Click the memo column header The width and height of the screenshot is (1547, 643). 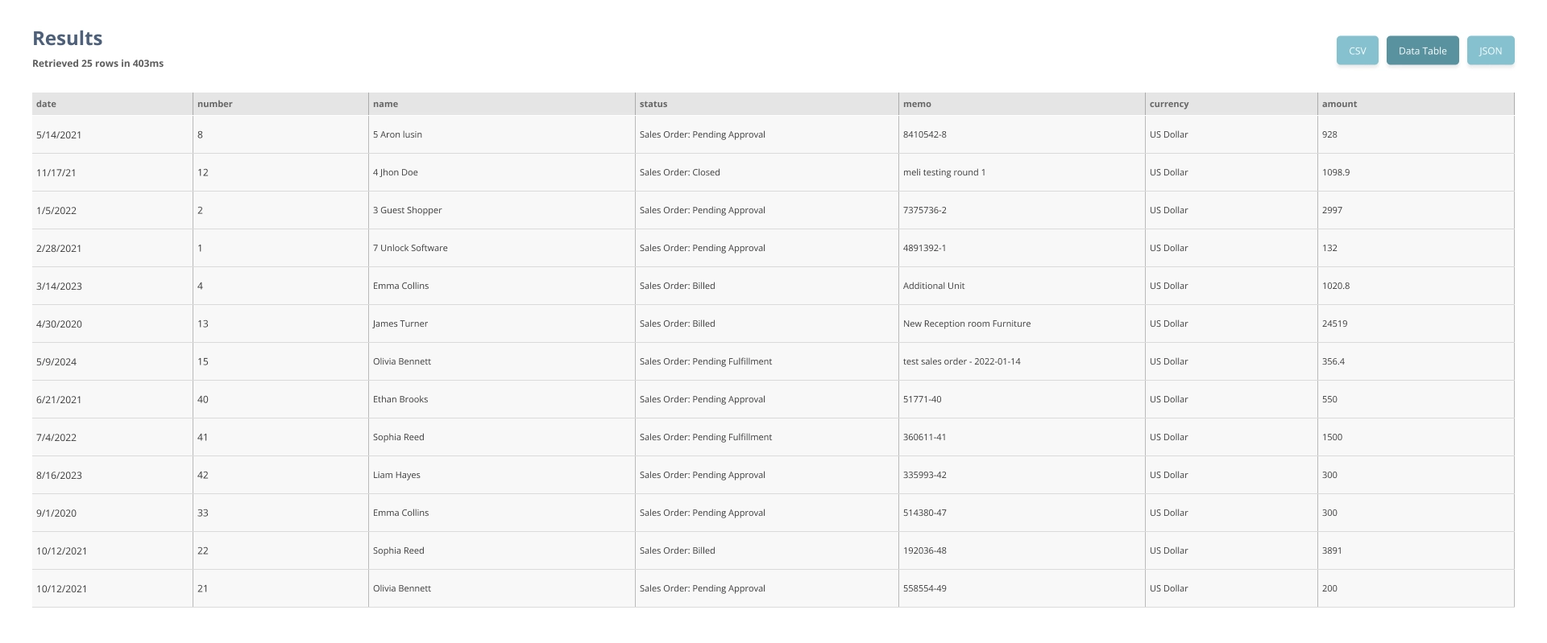(917, 104)
